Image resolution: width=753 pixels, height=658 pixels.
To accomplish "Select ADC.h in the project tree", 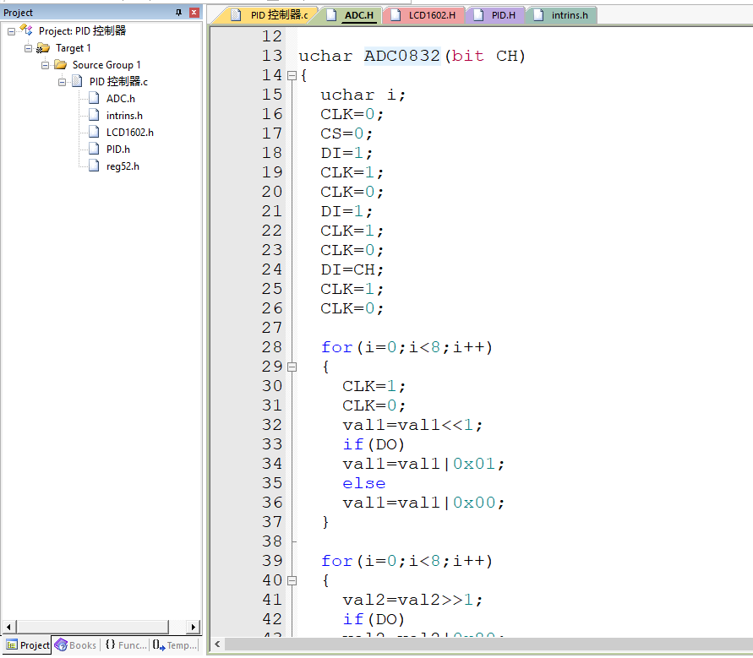I will click(x=121, y=98).
